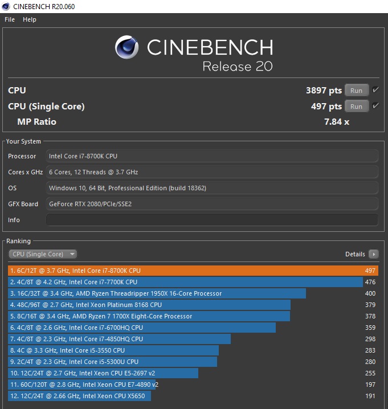The height and width of the screenshot is (409, 388).
Task: Click the Cinebench sphere logo
Action: [x=127, y=47]
